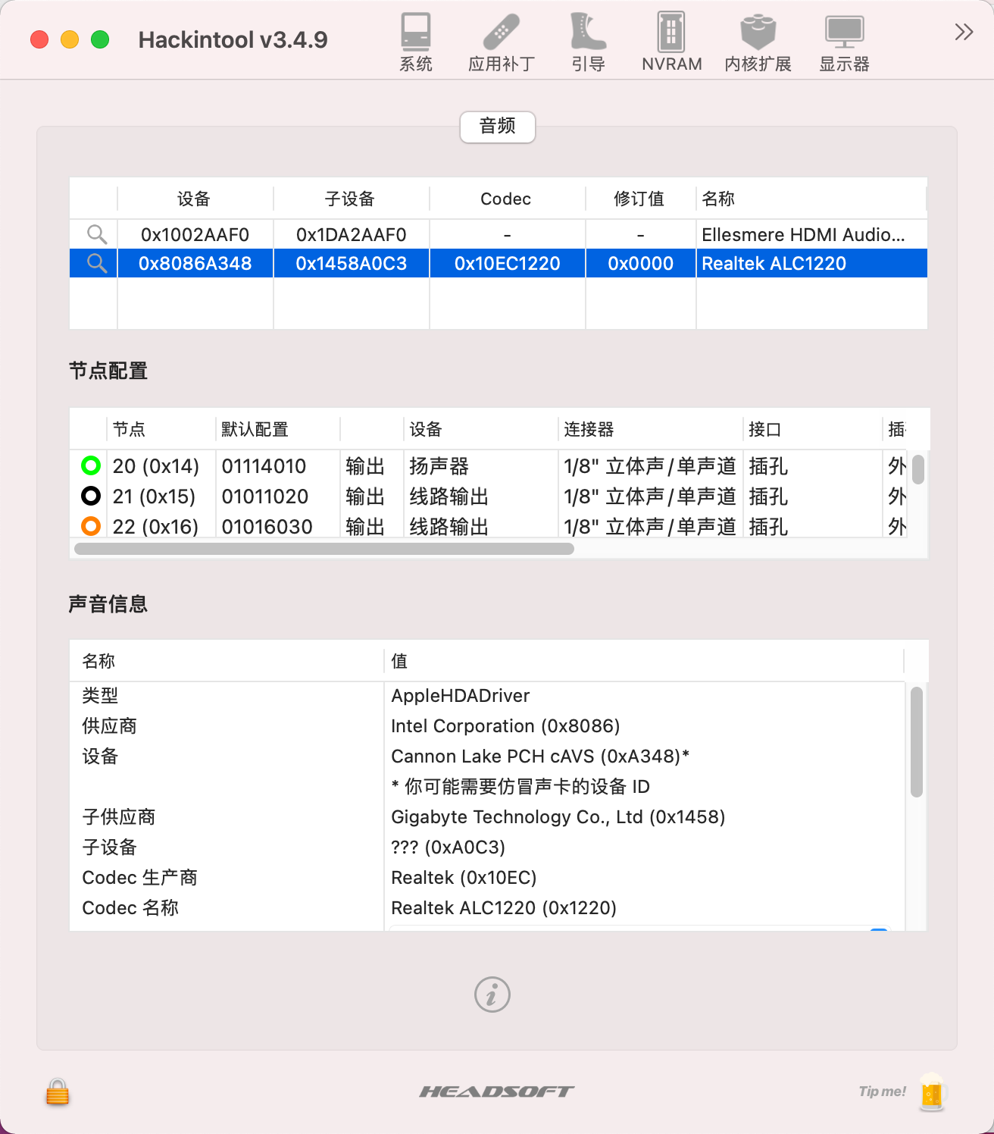Click the 连接器 column header
The width and height of the screenshot is (994, 1134).
tap(650, 429)
